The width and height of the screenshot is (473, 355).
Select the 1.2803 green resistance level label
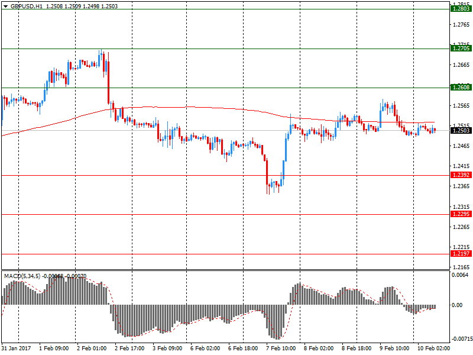461,9
